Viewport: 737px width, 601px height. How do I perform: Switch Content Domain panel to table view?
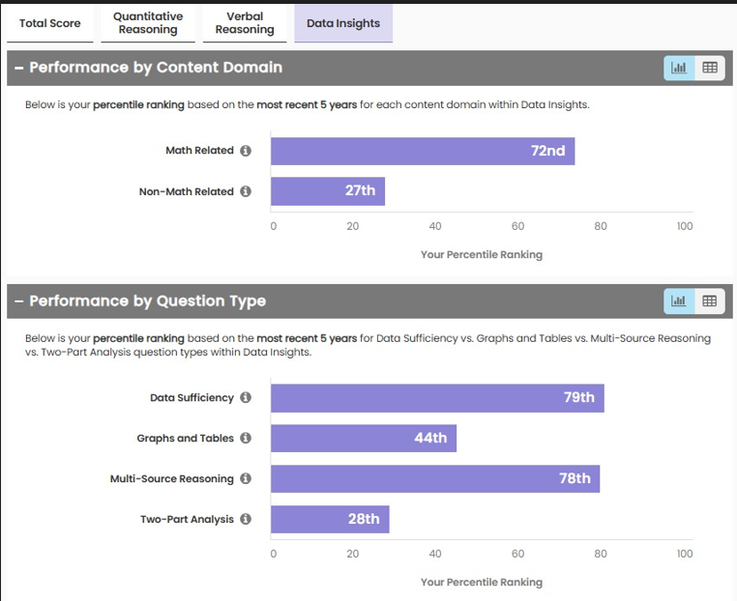(710, 68)
